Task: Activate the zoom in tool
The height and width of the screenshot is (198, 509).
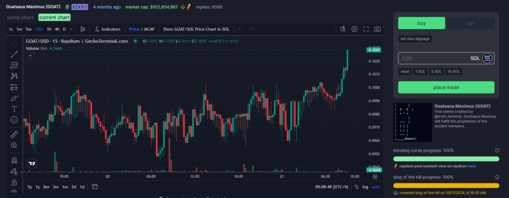Action: tap(14, 145)
